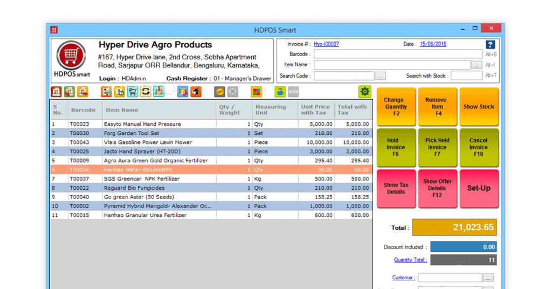Click the date link 15/06/2016

pos(433,44)
